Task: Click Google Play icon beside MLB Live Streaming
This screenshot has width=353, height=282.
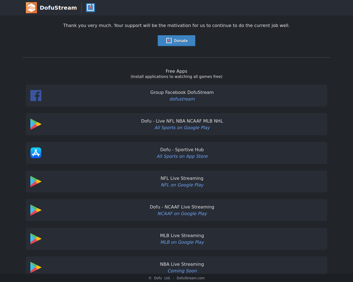Action: pos(36,239)
